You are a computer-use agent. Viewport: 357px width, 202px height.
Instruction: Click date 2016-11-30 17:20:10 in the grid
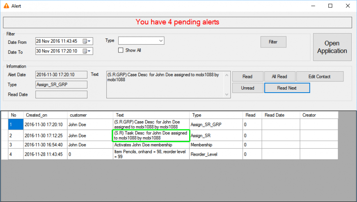coord(45,124)
